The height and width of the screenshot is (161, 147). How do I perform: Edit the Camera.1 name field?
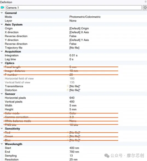pos(74,8)
